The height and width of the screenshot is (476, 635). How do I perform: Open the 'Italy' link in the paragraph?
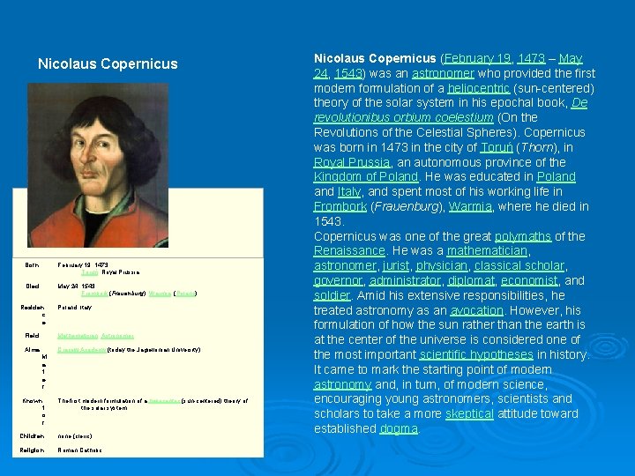pos(349,191)
